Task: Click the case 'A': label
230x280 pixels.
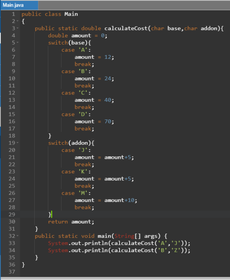Action: point(76,50)
